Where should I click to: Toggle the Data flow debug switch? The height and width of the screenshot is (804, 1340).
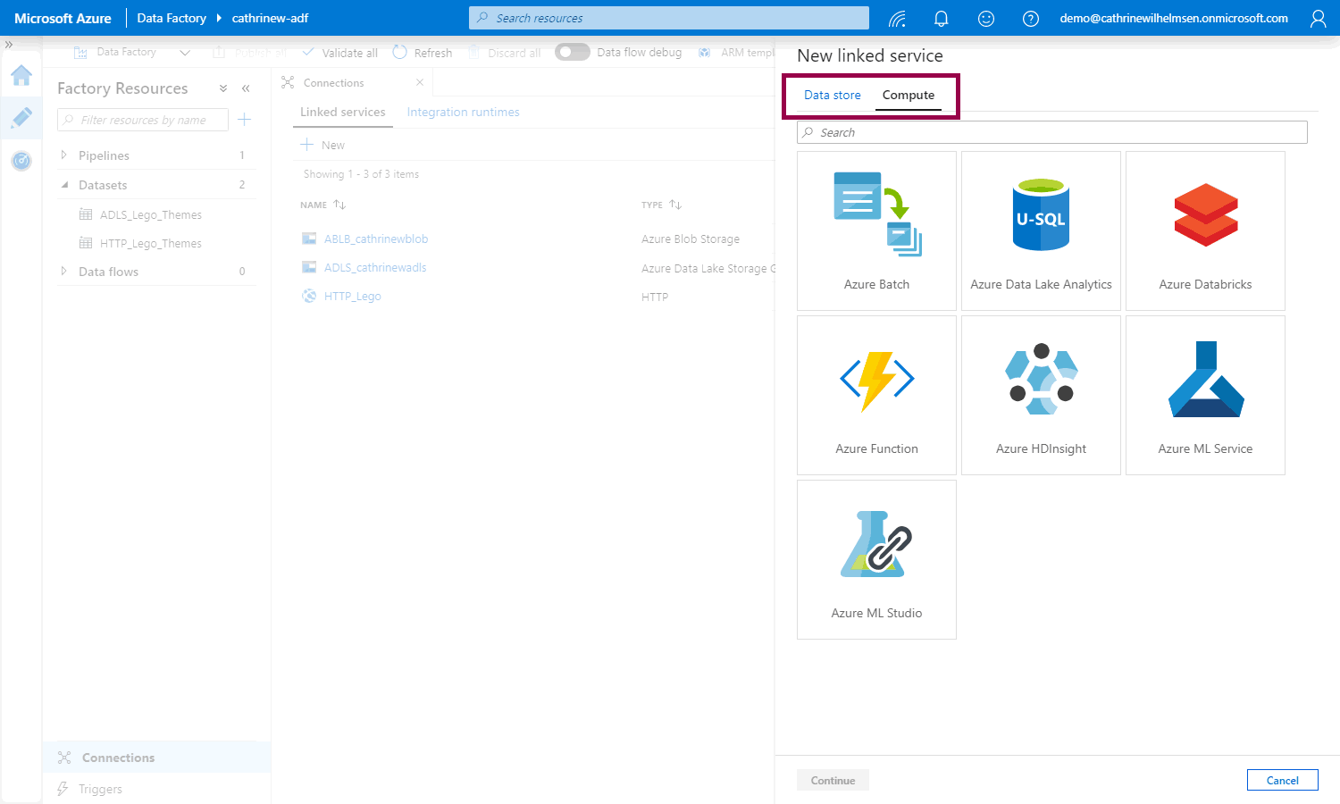tap(572, 52)
